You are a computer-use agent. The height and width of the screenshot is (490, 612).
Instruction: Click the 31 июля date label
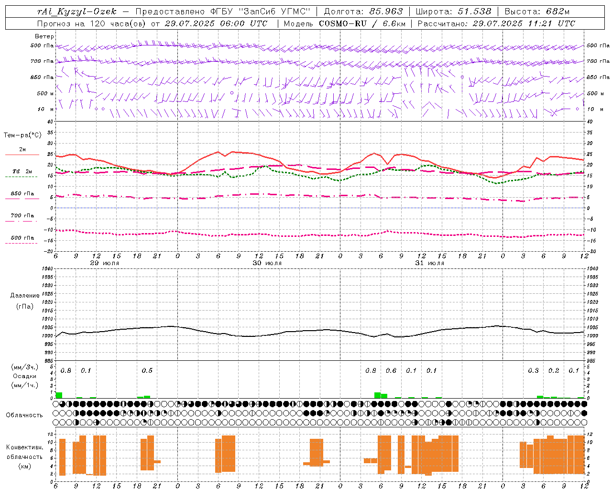click(x=429, y=263)
